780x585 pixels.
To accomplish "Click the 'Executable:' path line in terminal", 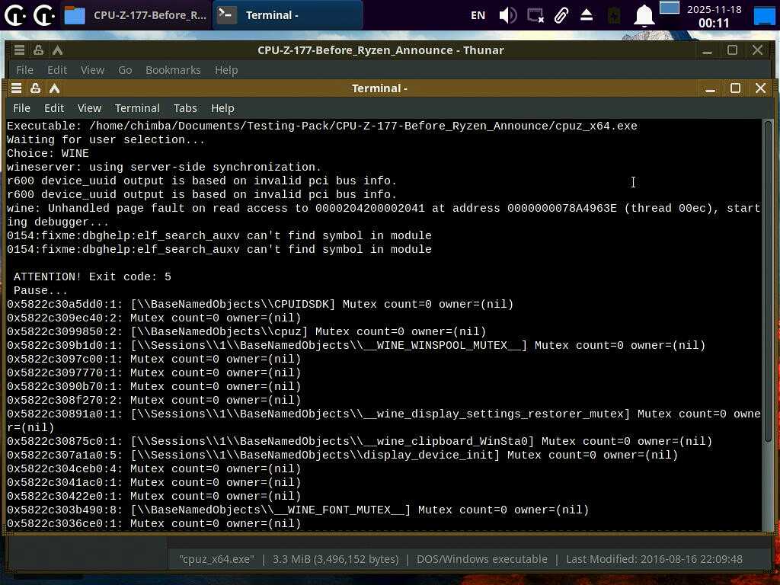I will pyautogui.click(x=322, y=126).
